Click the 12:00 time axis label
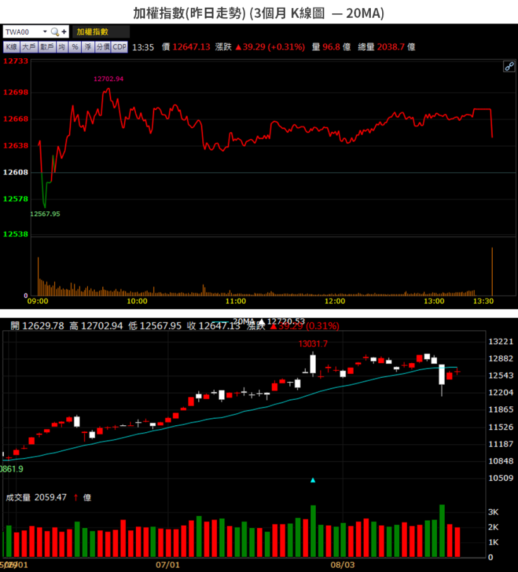Viewport: 518px width, 572px height. pos(335,301)
